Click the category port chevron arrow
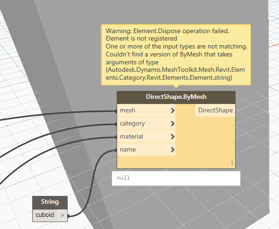This screenshot has height=229, width=279. 173,124
